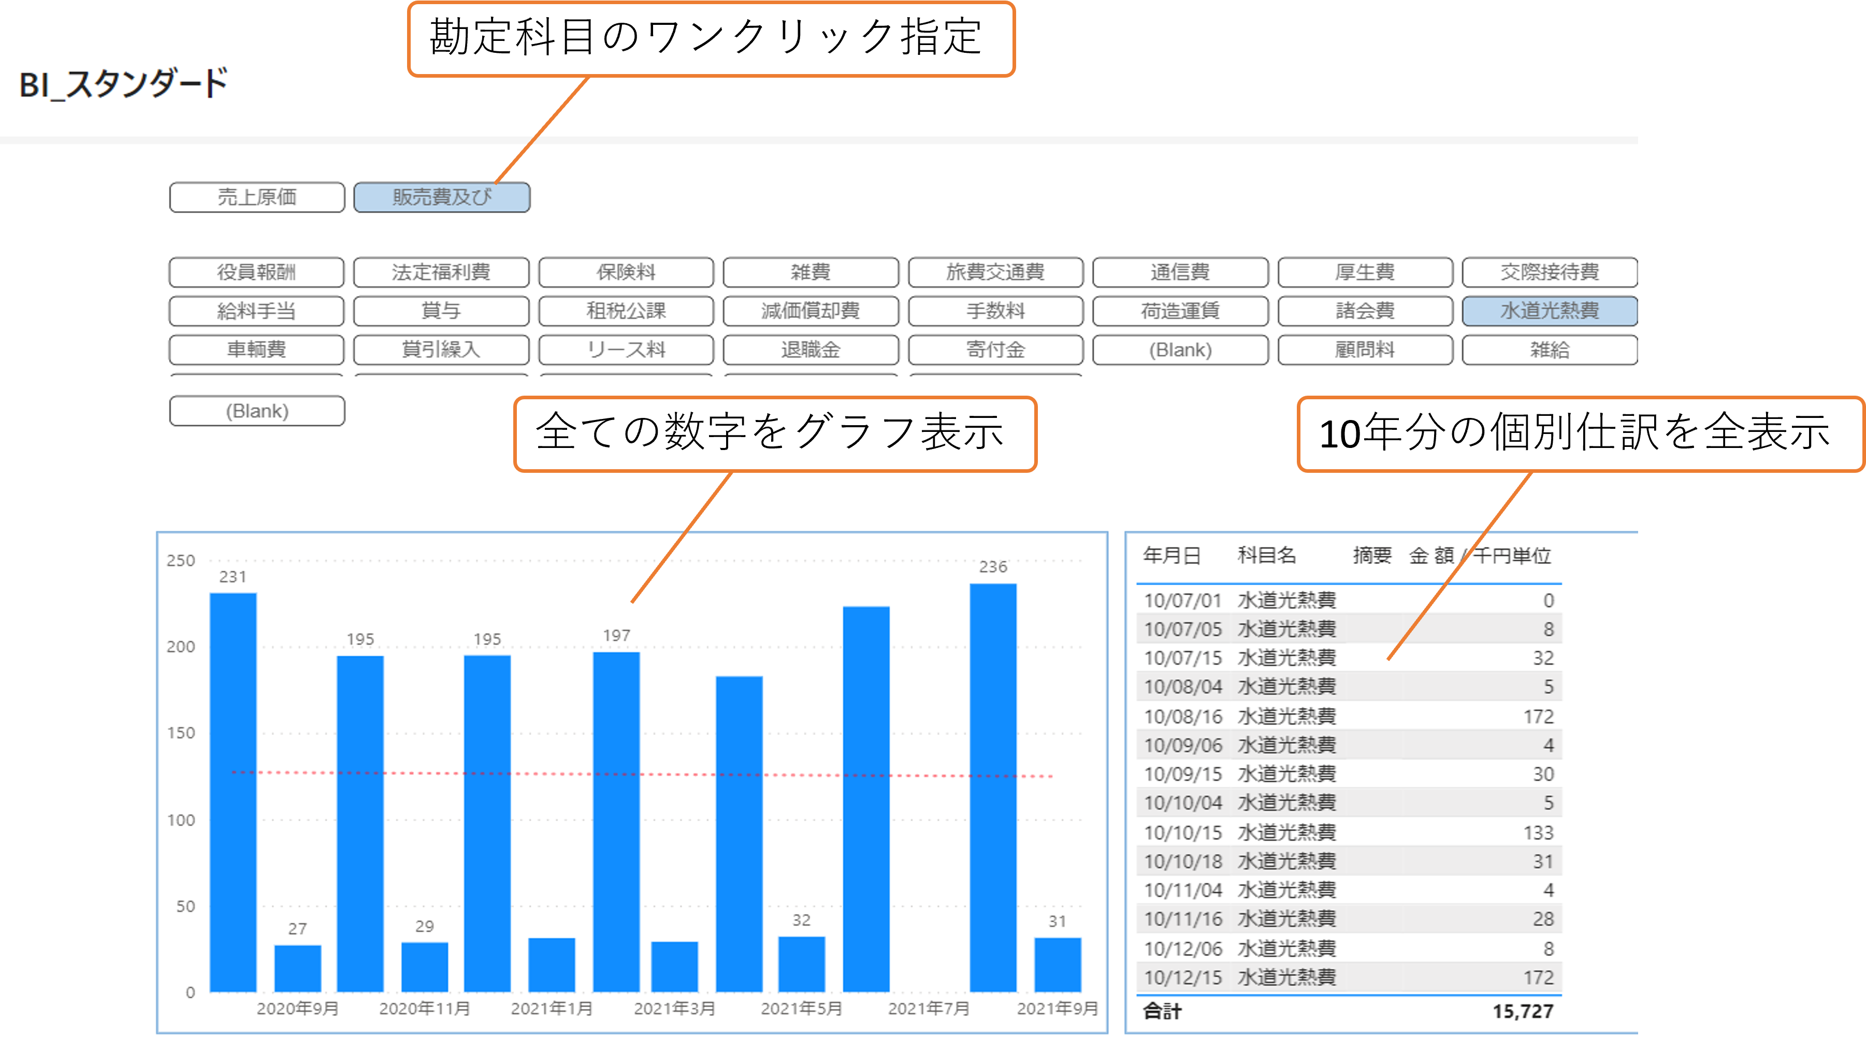The width and height of the screenshot is (1866, 1043).
Task: Click the 諸会費 slicer button
Action: 1366,311
